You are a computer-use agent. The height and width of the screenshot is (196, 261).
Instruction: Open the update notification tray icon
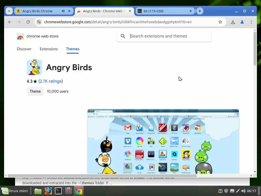coord(220,191)
